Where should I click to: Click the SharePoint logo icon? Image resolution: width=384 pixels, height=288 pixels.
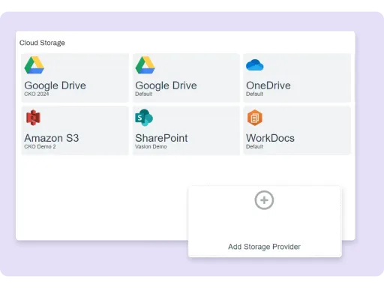pyautogui.click(x=144, y=118)
